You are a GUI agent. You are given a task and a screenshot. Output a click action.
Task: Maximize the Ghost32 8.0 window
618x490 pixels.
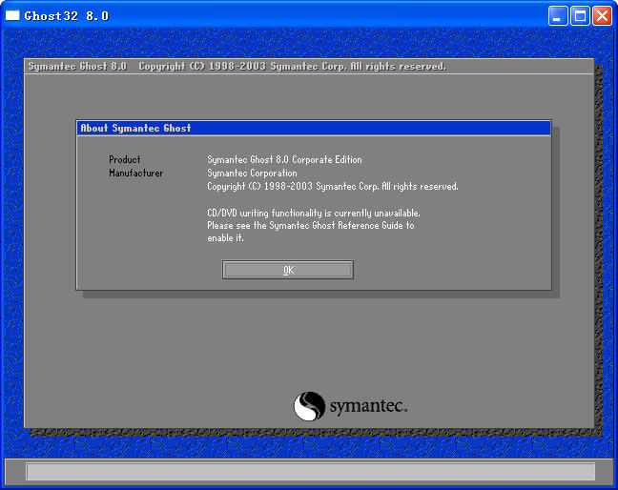click(x=580, y=15)
